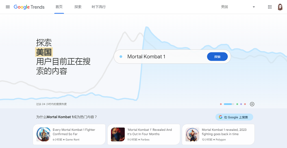This screenshot has width=287, height=148.
Task: Open the Forbes article thumbnail
Action: (x=118, y=134)
